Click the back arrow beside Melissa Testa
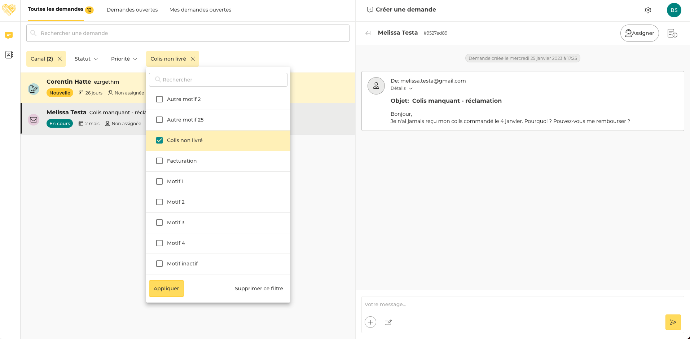 pos(368,33)
